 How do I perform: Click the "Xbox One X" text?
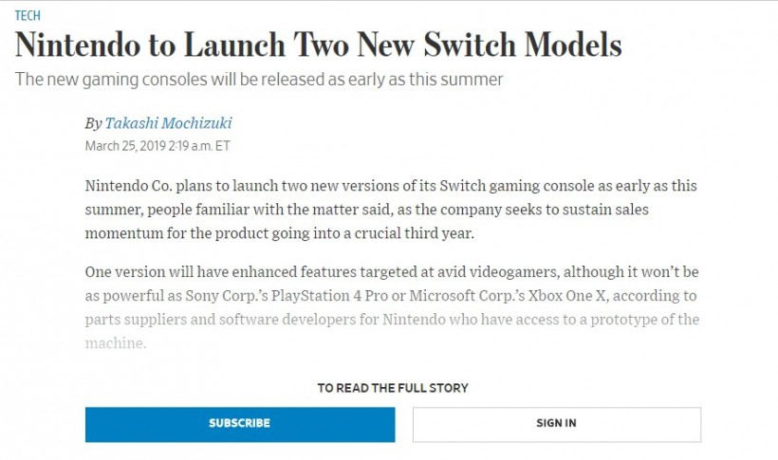[558, 295]
